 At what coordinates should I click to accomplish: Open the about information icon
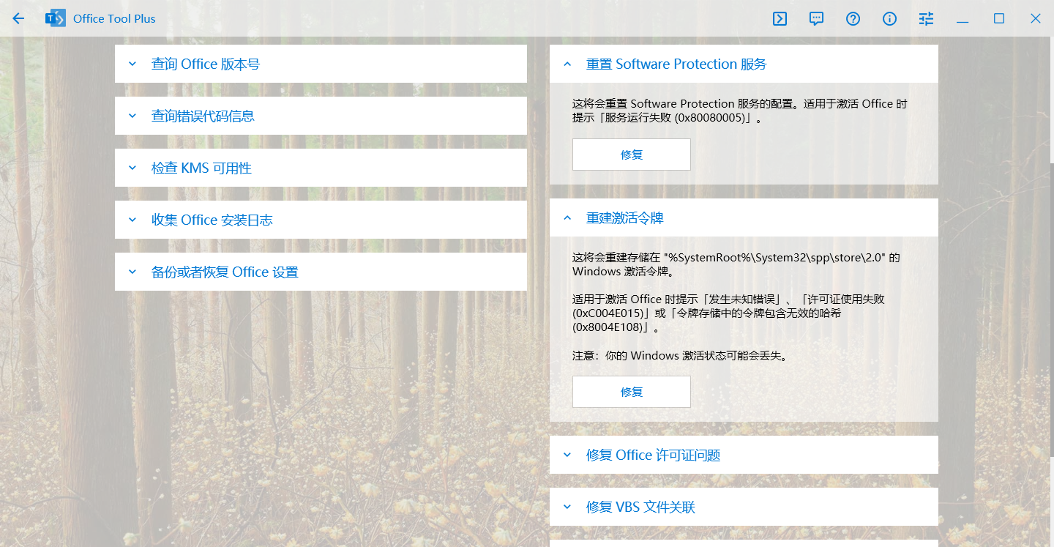coord(889,19)
